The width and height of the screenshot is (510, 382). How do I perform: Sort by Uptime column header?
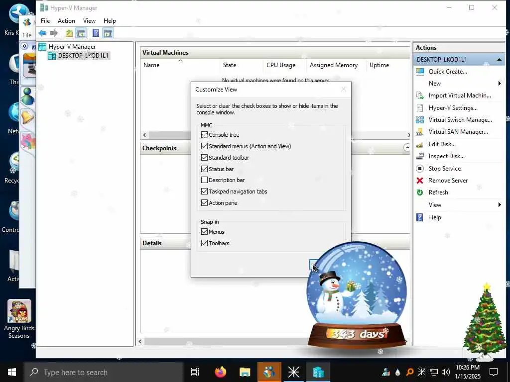tap(387, 65)
